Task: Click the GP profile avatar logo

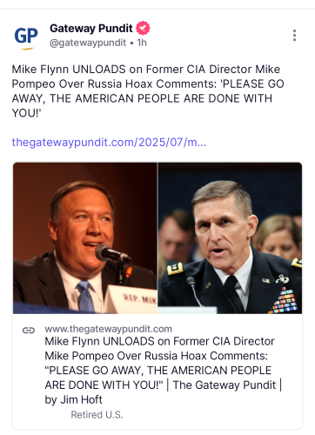Action: click(26, 37)
